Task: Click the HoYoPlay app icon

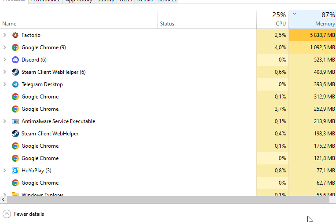Action: click(x=15, y=171)
